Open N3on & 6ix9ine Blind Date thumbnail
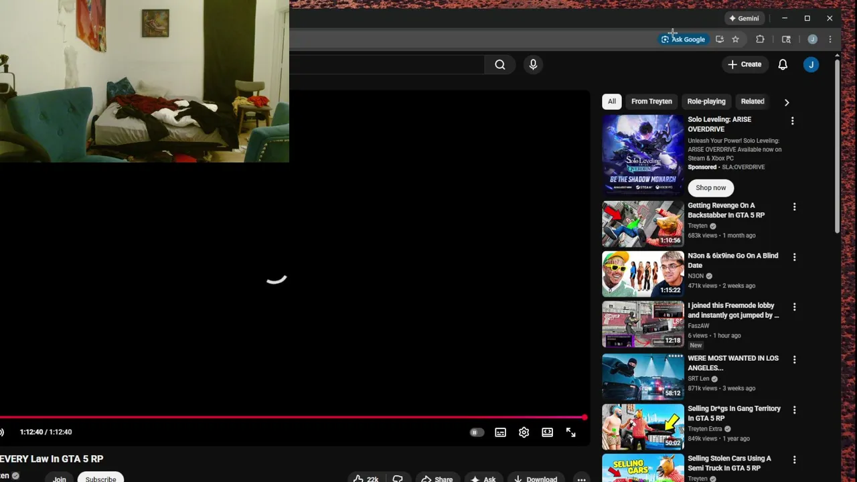The width and height of the screenshot is (857, 482). [643, 274]
